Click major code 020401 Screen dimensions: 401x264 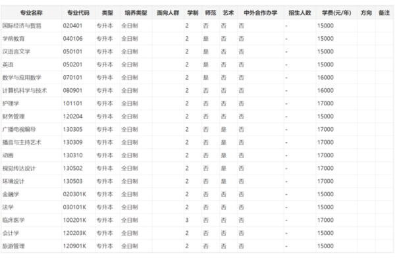point(72,26)
